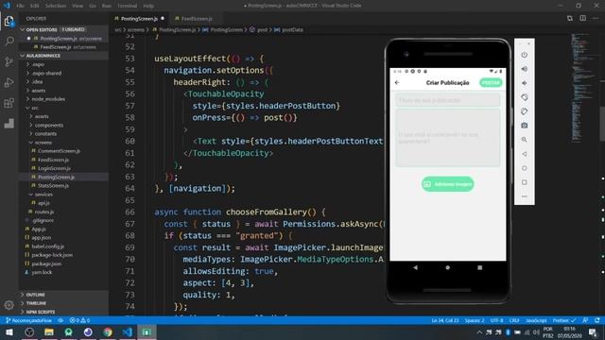
Task: Expand the TIMELINE section
Action: (x=36, y=303)
